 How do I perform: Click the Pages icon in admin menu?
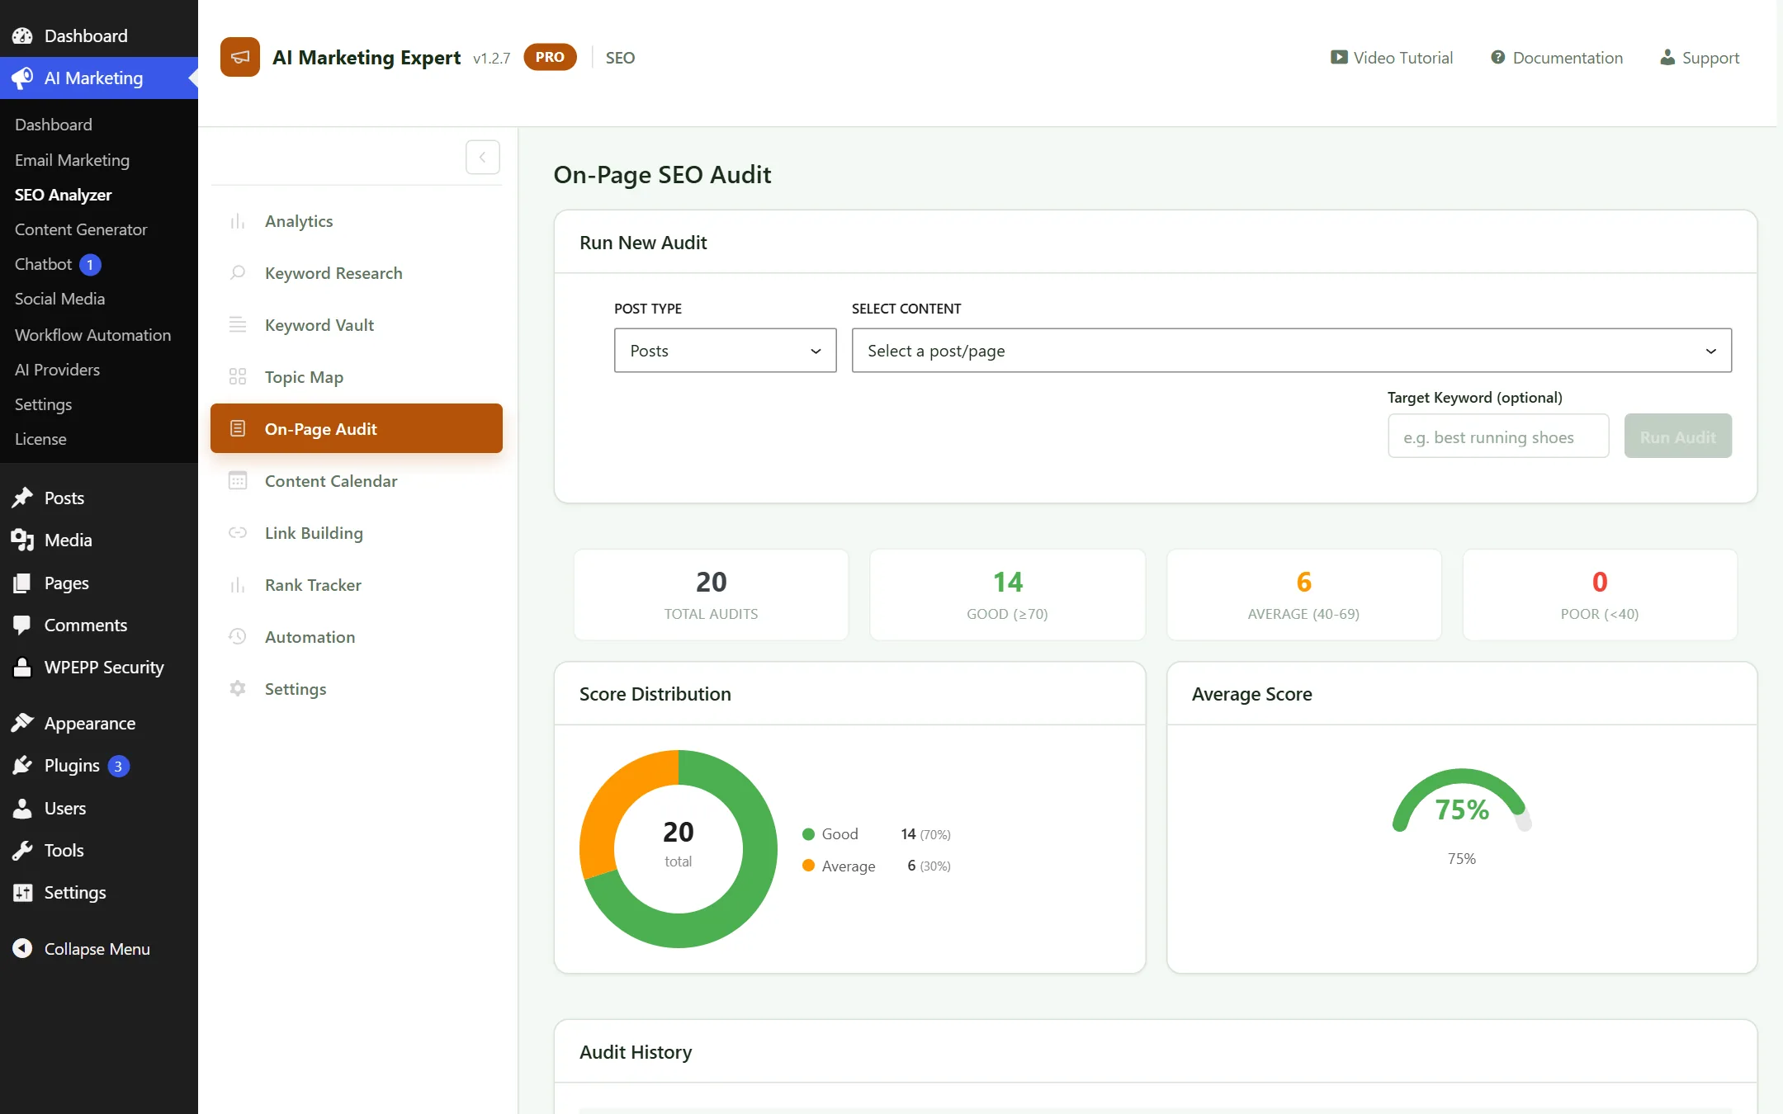[22, 583]
